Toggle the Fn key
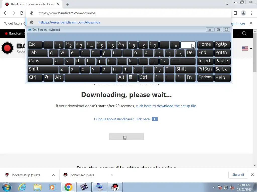 point(190,78)
